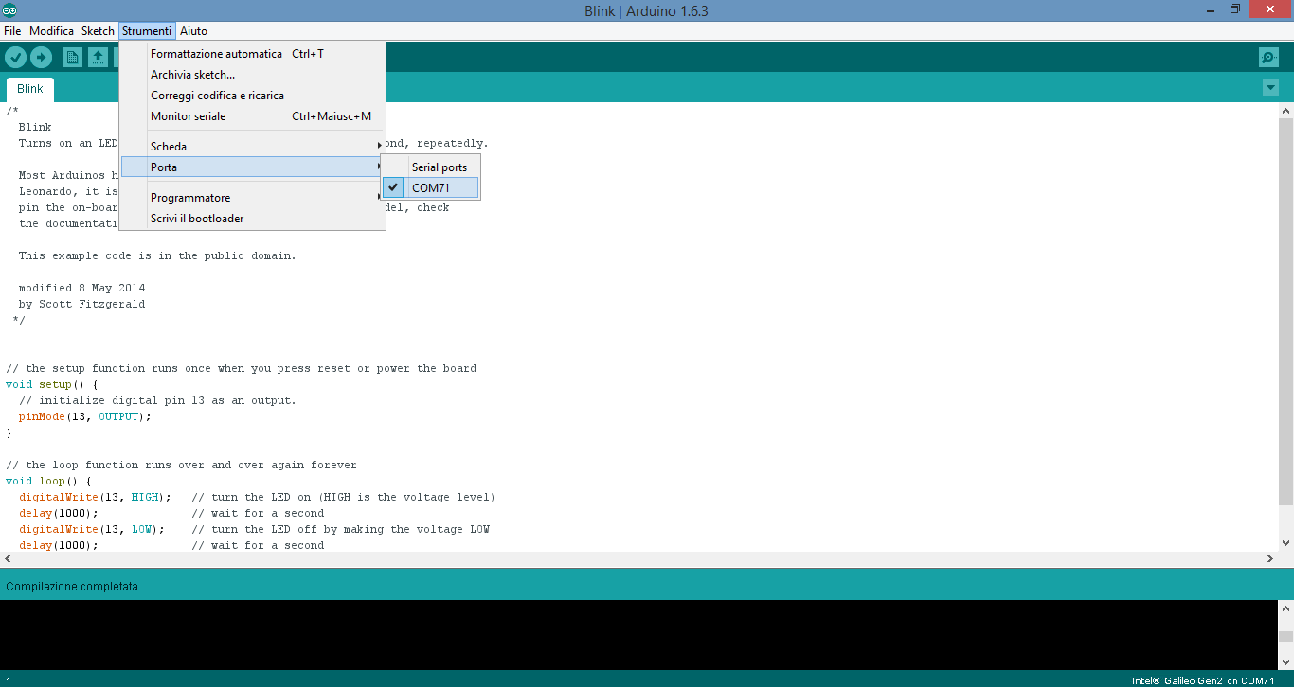Choose Formattazione automatica from the menu
Viewport: 1294px width, 687px height.
(x=216, y=54)
